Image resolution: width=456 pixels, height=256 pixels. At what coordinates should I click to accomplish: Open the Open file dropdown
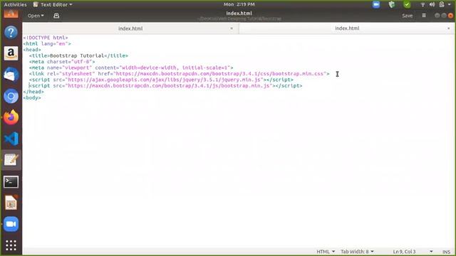pos(36,16)
